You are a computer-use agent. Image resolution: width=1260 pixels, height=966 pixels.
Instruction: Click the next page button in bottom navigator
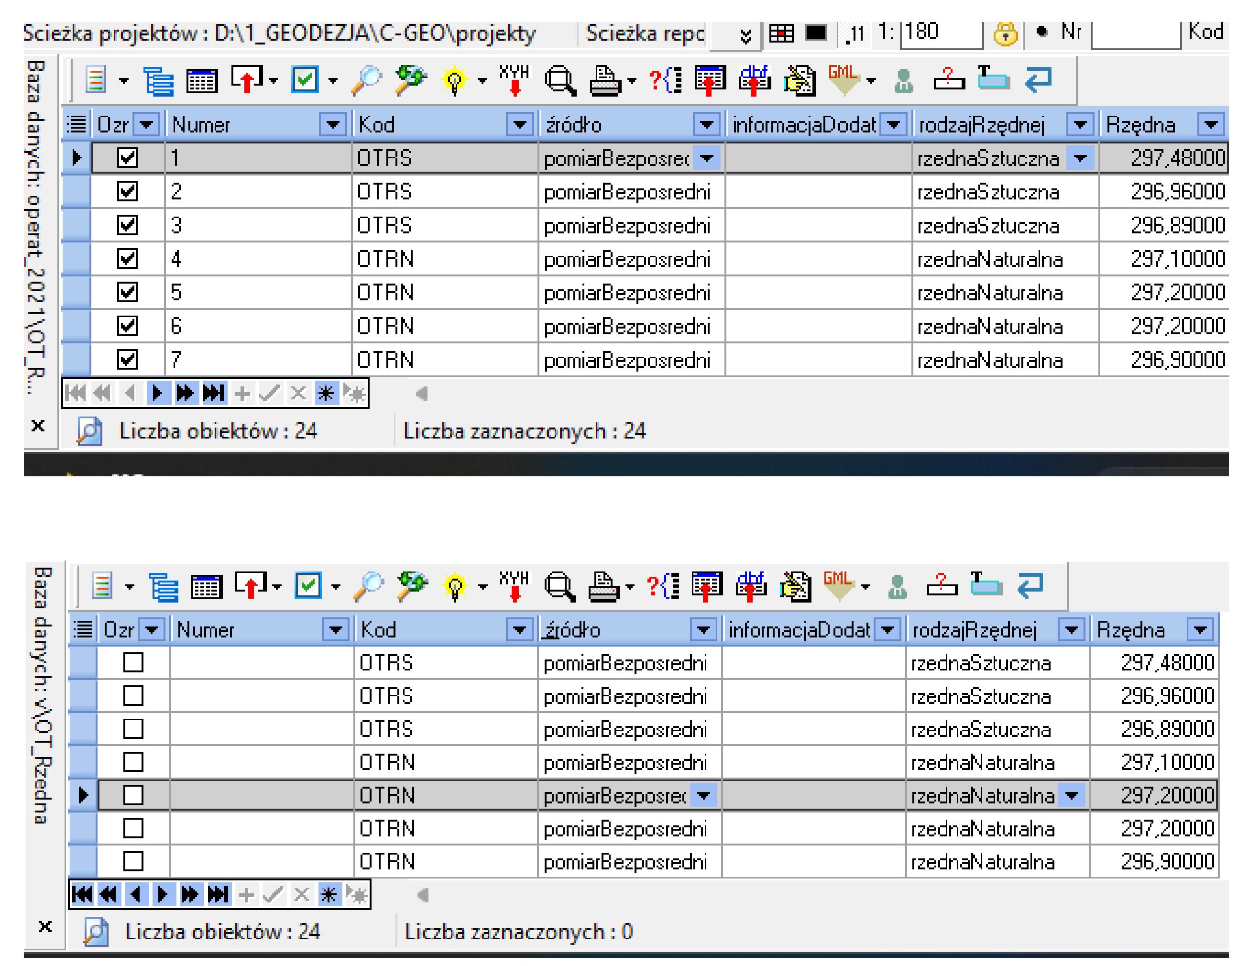tap(190, 895)
